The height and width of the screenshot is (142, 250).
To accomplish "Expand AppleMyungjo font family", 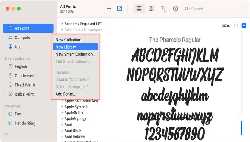I will pos(62,118).
